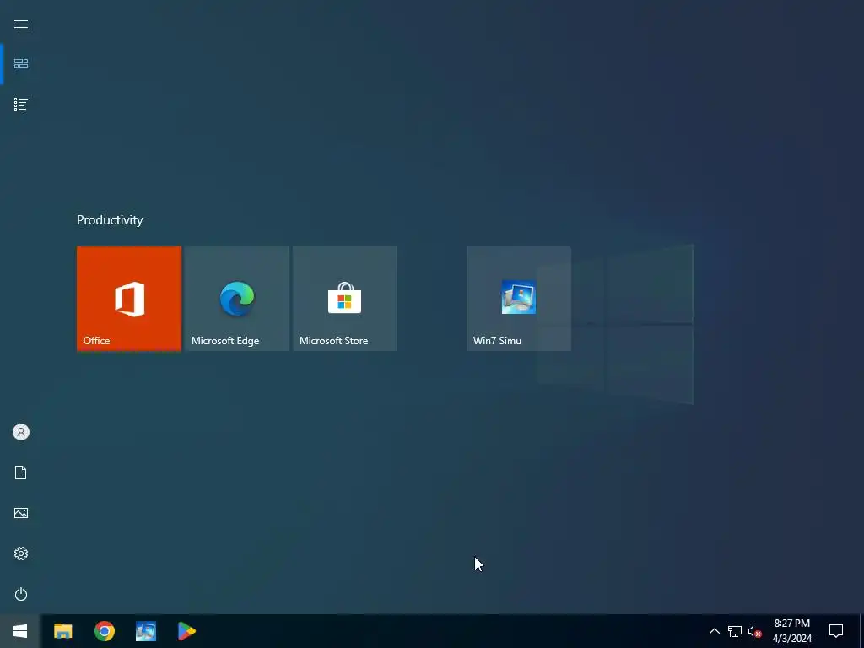The image size is (864, 648).
Task: Launch the Microsoft Edge tile
Action: coord(237,299)
